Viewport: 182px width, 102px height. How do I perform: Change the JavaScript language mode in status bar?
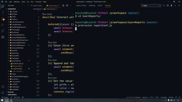click(x=164, y=97)
